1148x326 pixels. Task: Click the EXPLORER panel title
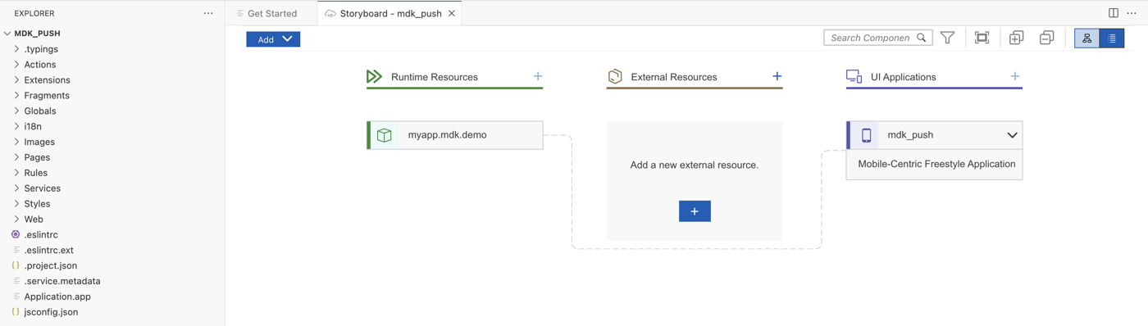(34, 13)
